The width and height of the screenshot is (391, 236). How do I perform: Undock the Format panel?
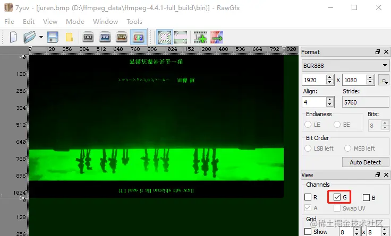(x=378, y=52)
